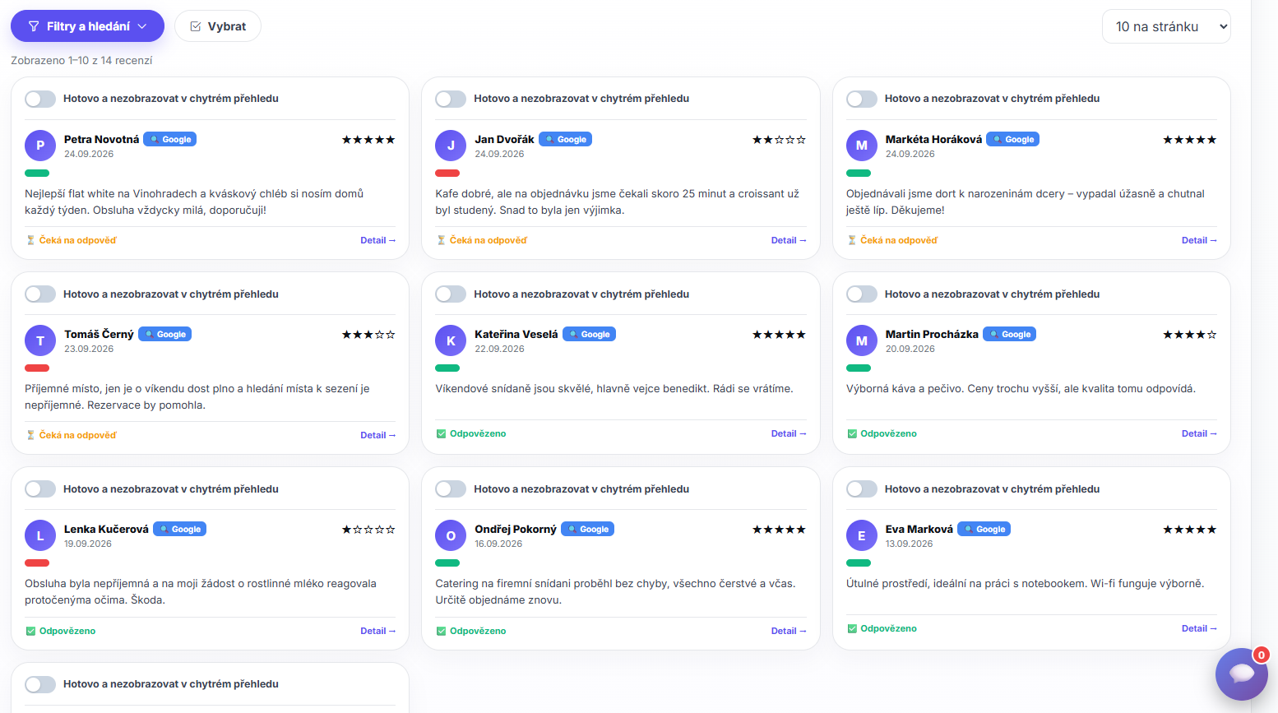Click Eva Marková's avatar icon
Viewport: 1278px width, 713px height.
[862, 535]
